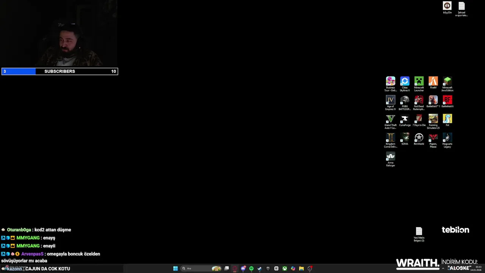Viewport: 485px width, 273px height.
Task: Select Minecraft Java Edition icon
Action: point(447,84)
